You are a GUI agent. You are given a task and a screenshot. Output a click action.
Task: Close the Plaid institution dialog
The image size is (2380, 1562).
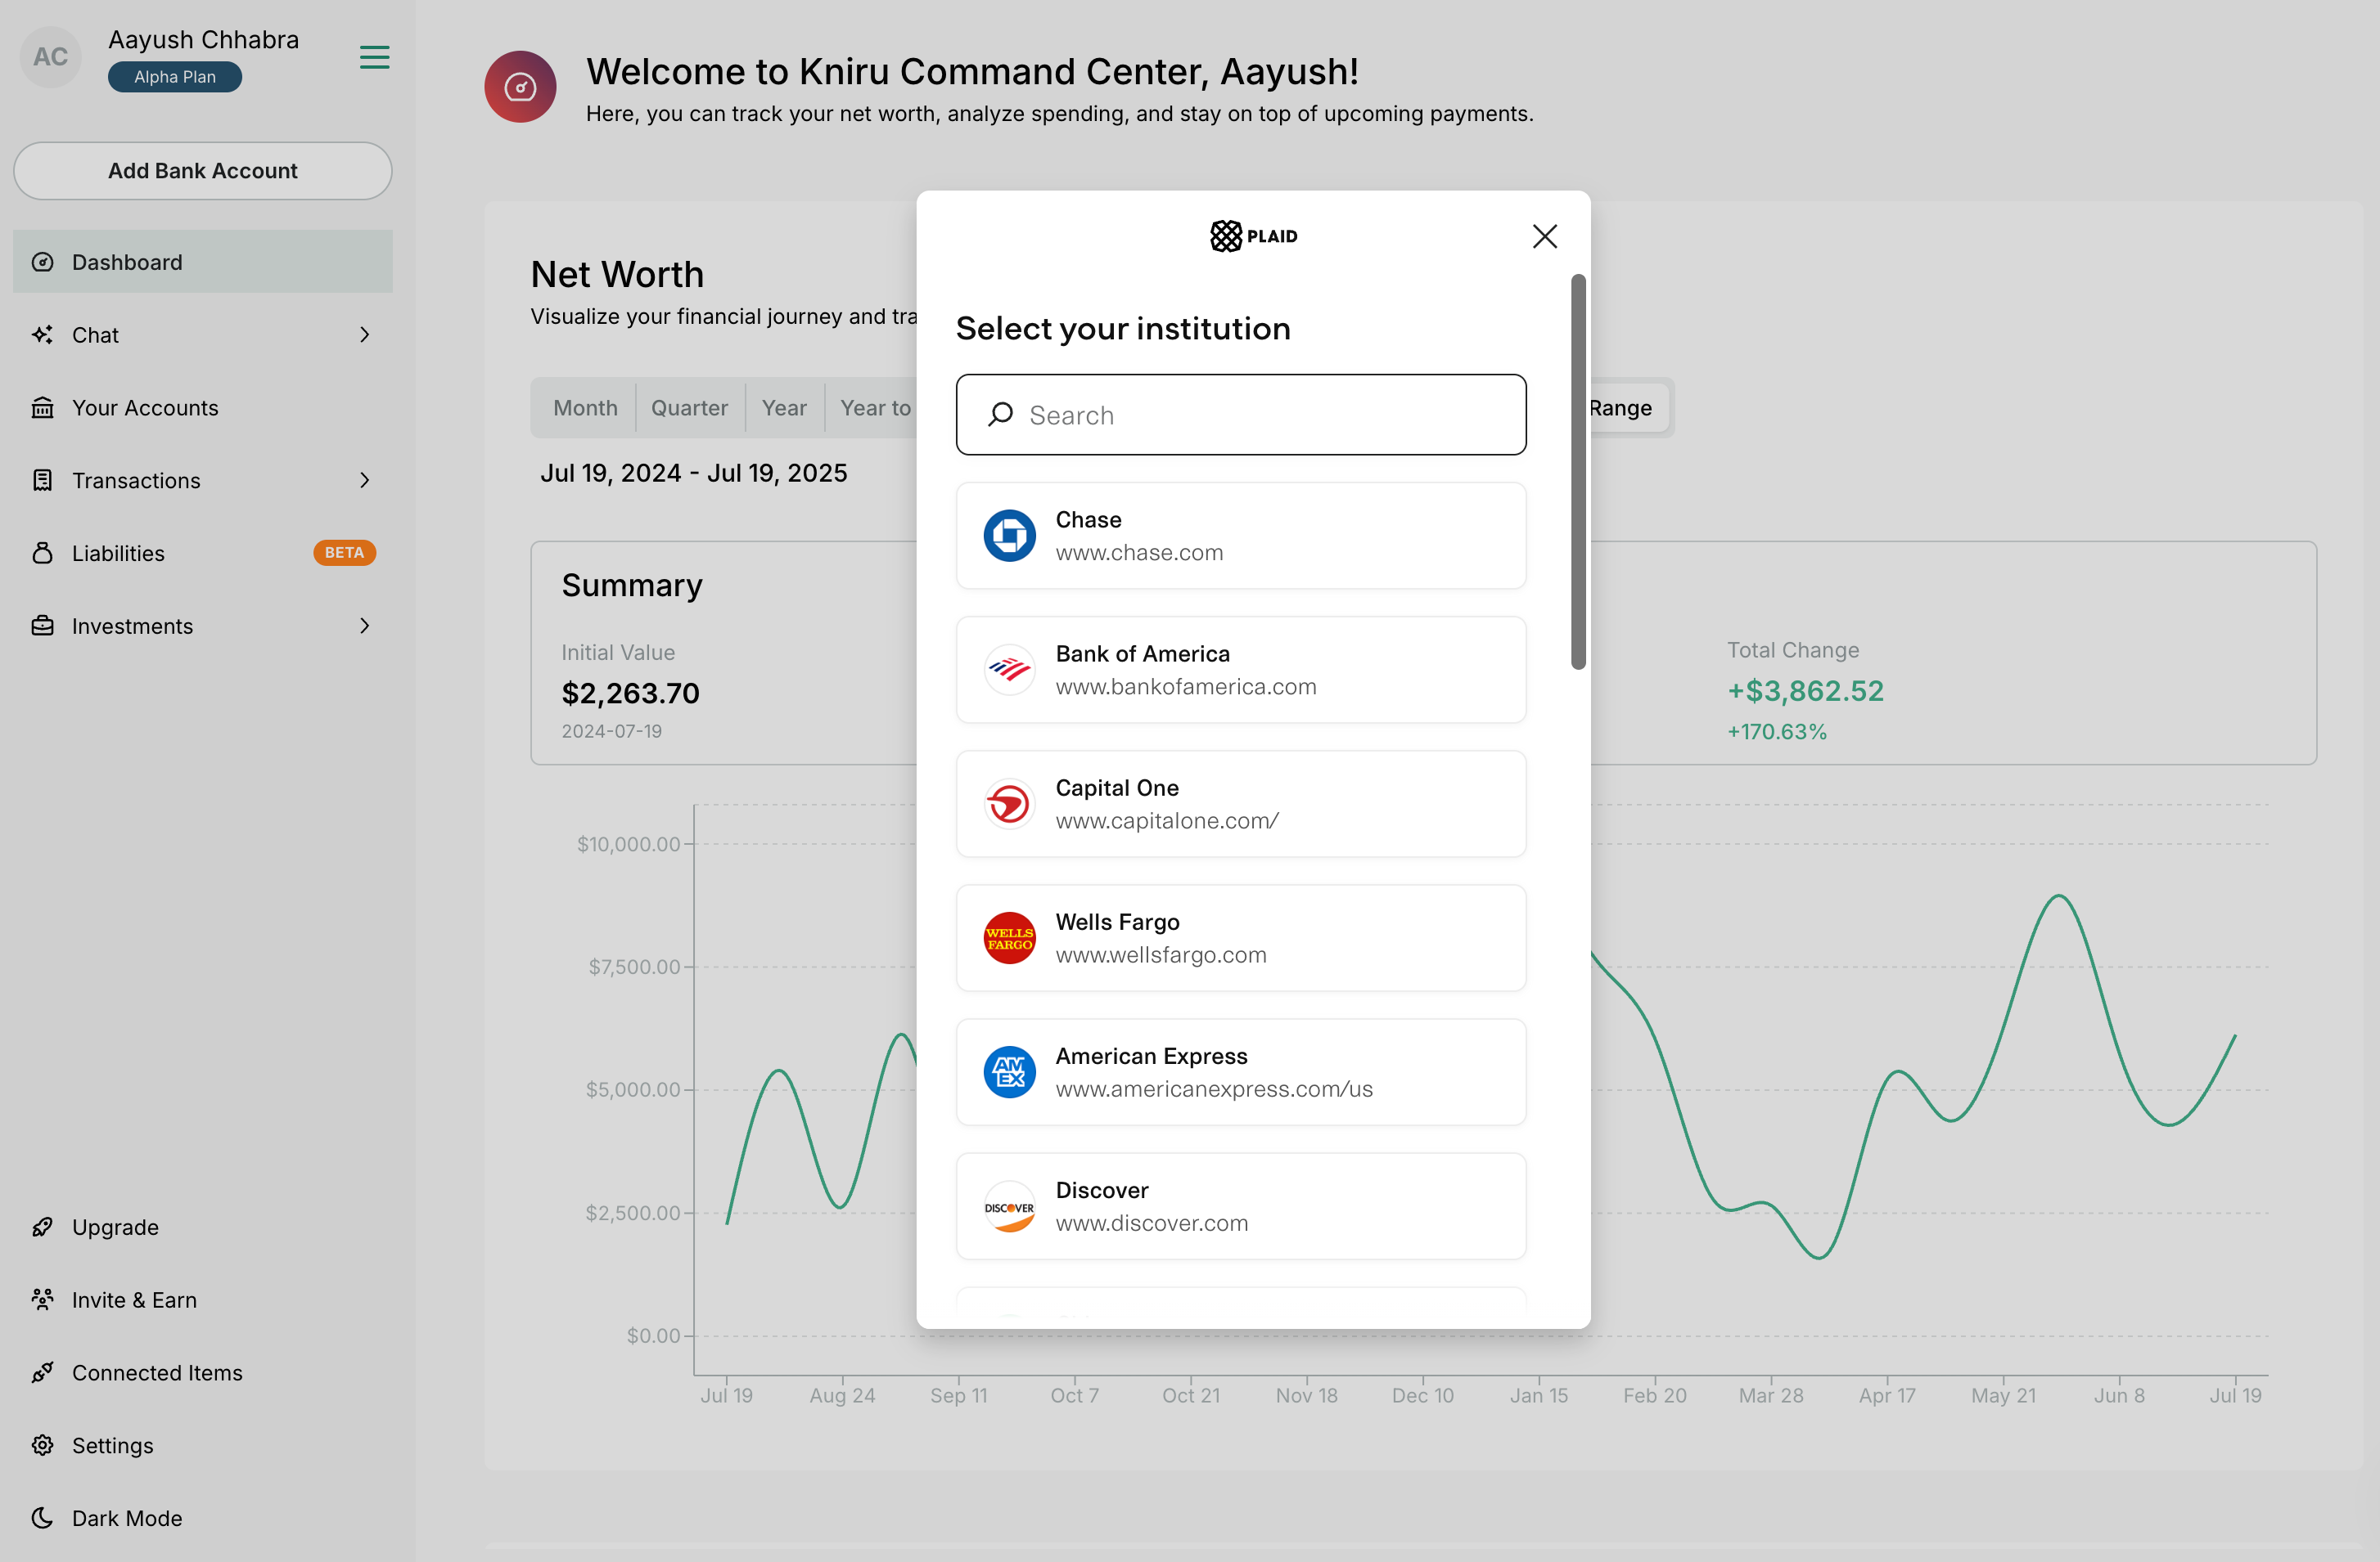tap(1545, 237)
